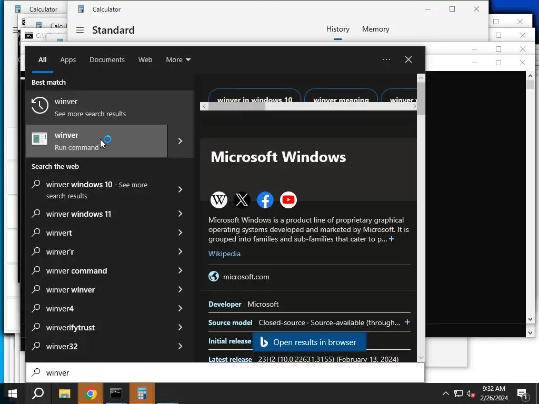Select the Web search tab
The width and height of the screenshot is (539, 404).
coord(145,60)
